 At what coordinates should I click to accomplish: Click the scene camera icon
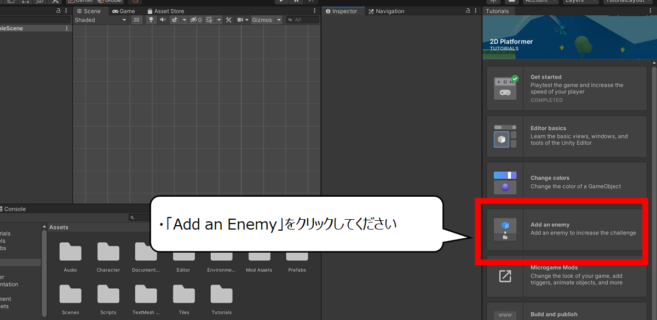[x=240, y=20]
